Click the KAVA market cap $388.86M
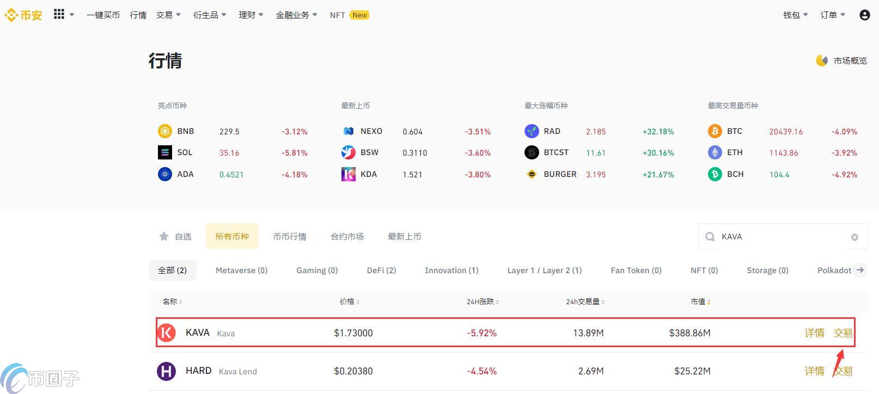The image size is (879, 394). (689, 333)
